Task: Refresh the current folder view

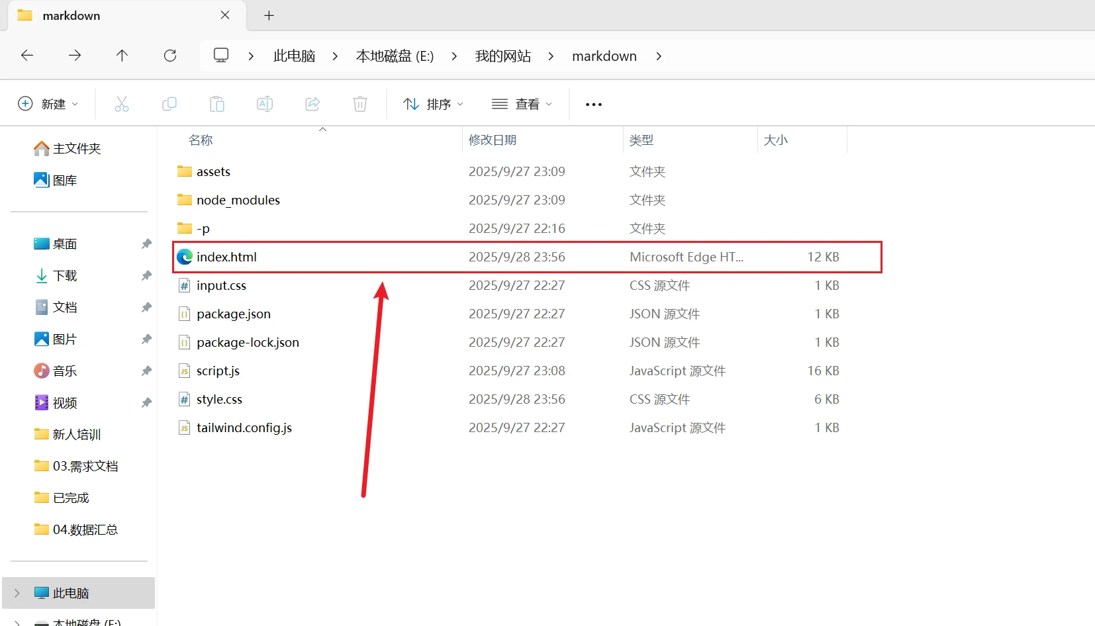Action: [x=170, y=56]
